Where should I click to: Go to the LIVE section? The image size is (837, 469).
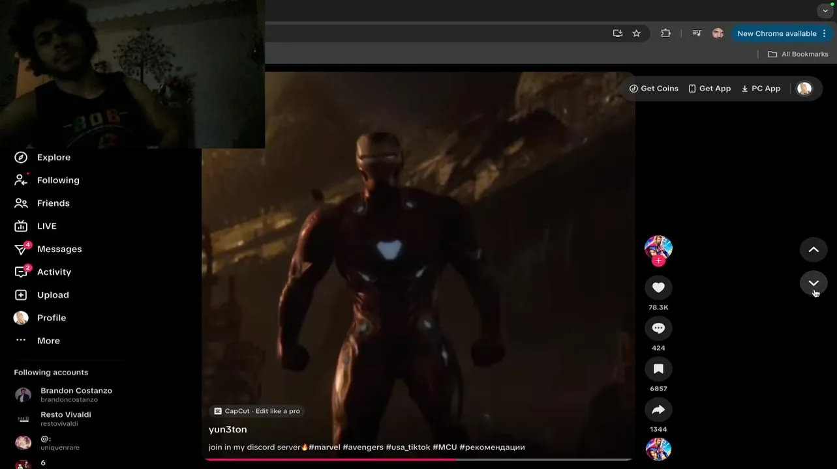(36, 226)
